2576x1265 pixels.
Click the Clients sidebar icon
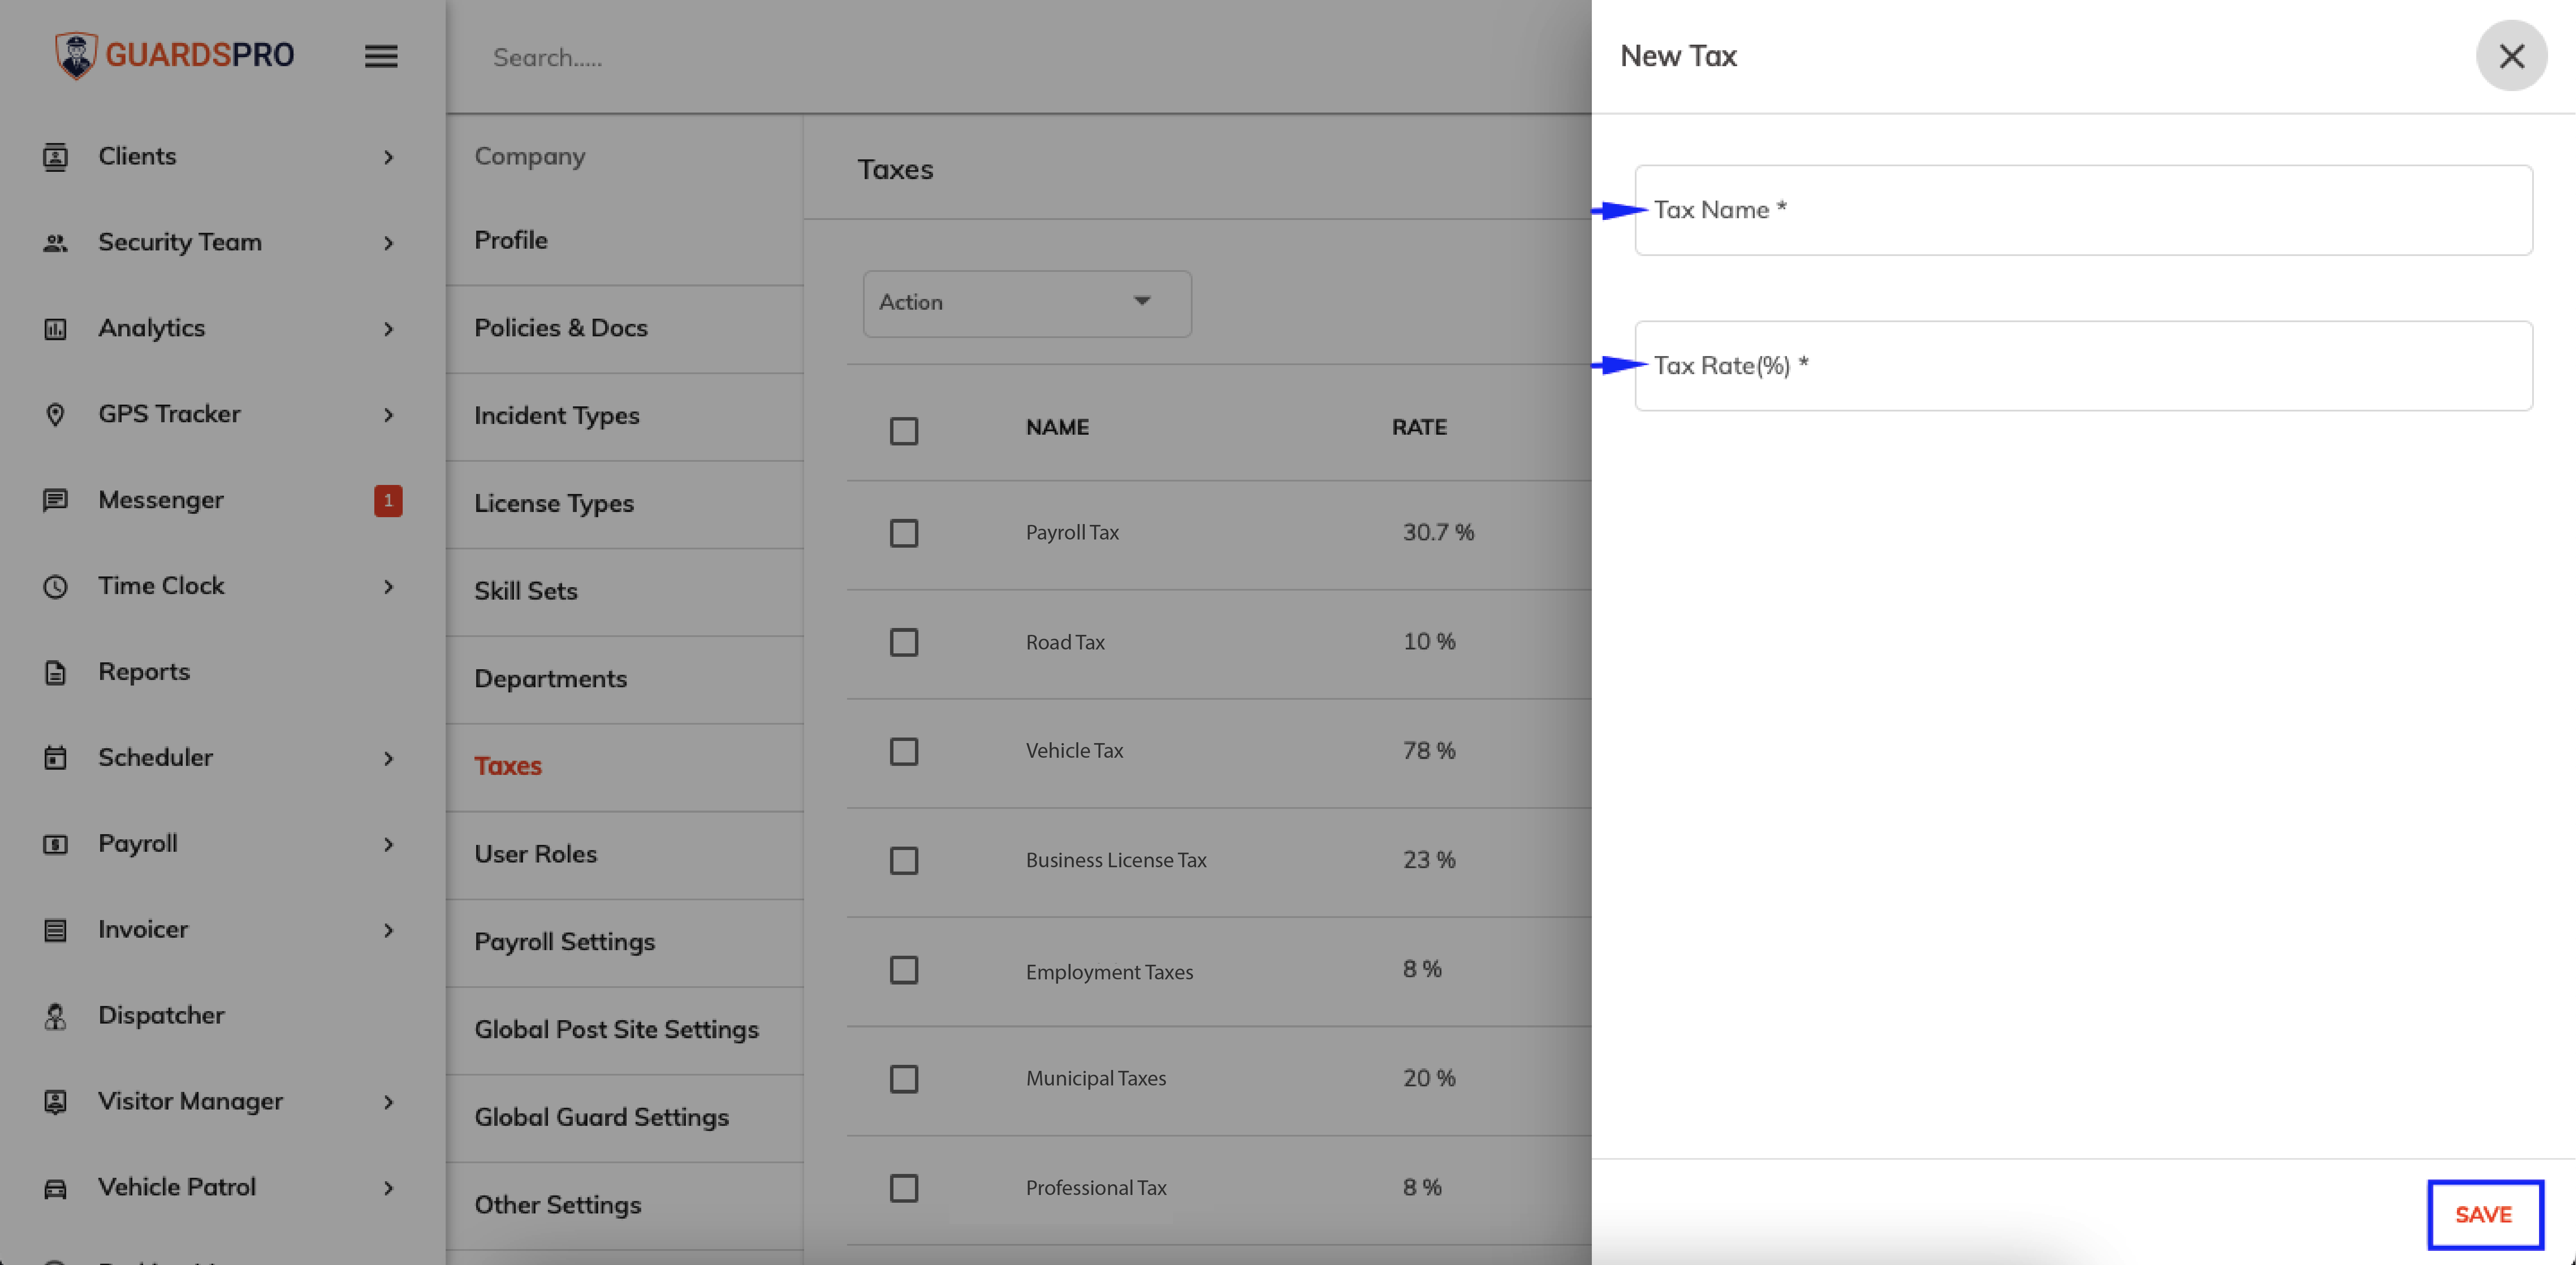(x=56, y=157)
